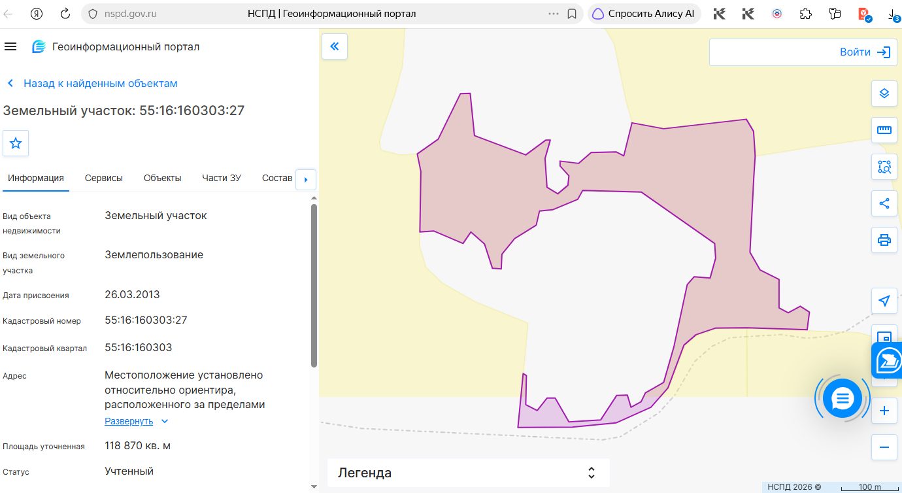The width and height of the screenshot is (902, 493).
Task: Open the hamburger main menu
Action: click(10, 46)
